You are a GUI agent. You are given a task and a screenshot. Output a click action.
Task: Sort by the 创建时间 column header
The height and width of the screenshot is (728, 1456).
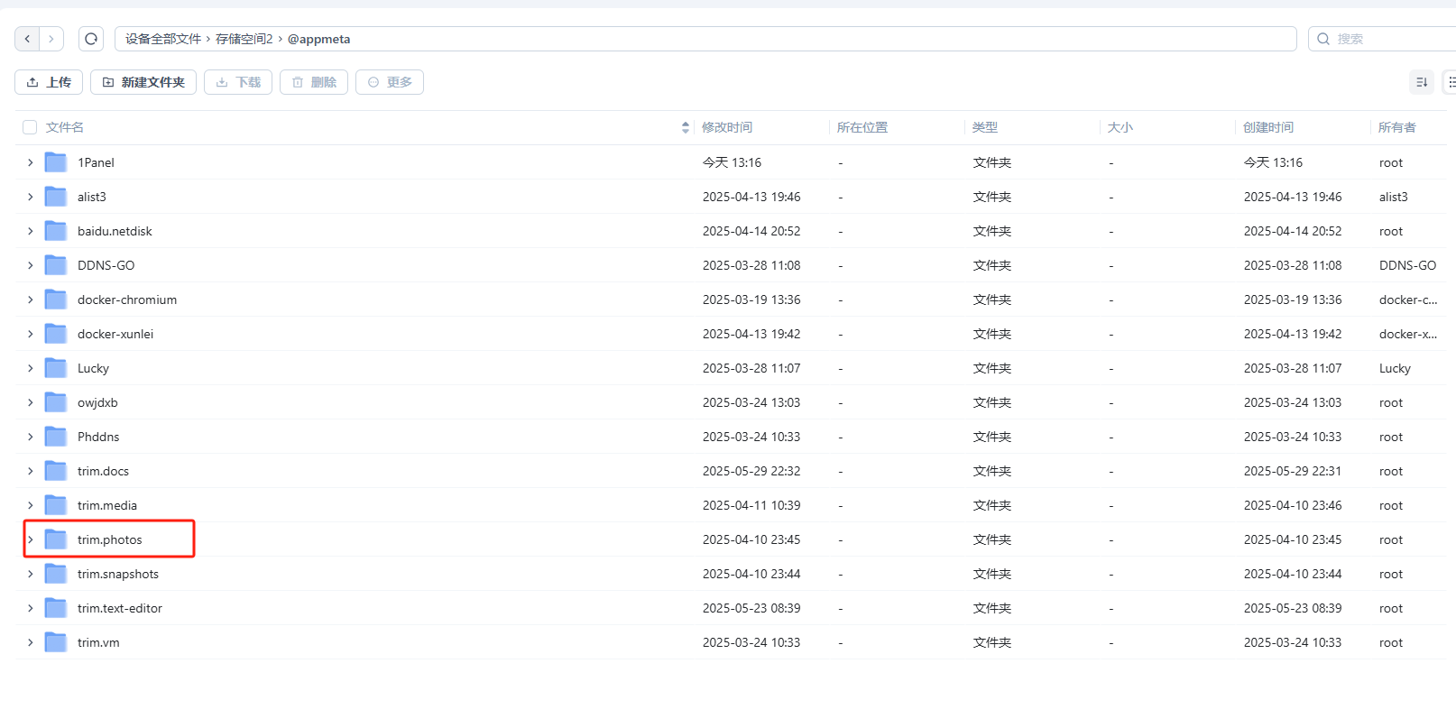click(1268, 127)
